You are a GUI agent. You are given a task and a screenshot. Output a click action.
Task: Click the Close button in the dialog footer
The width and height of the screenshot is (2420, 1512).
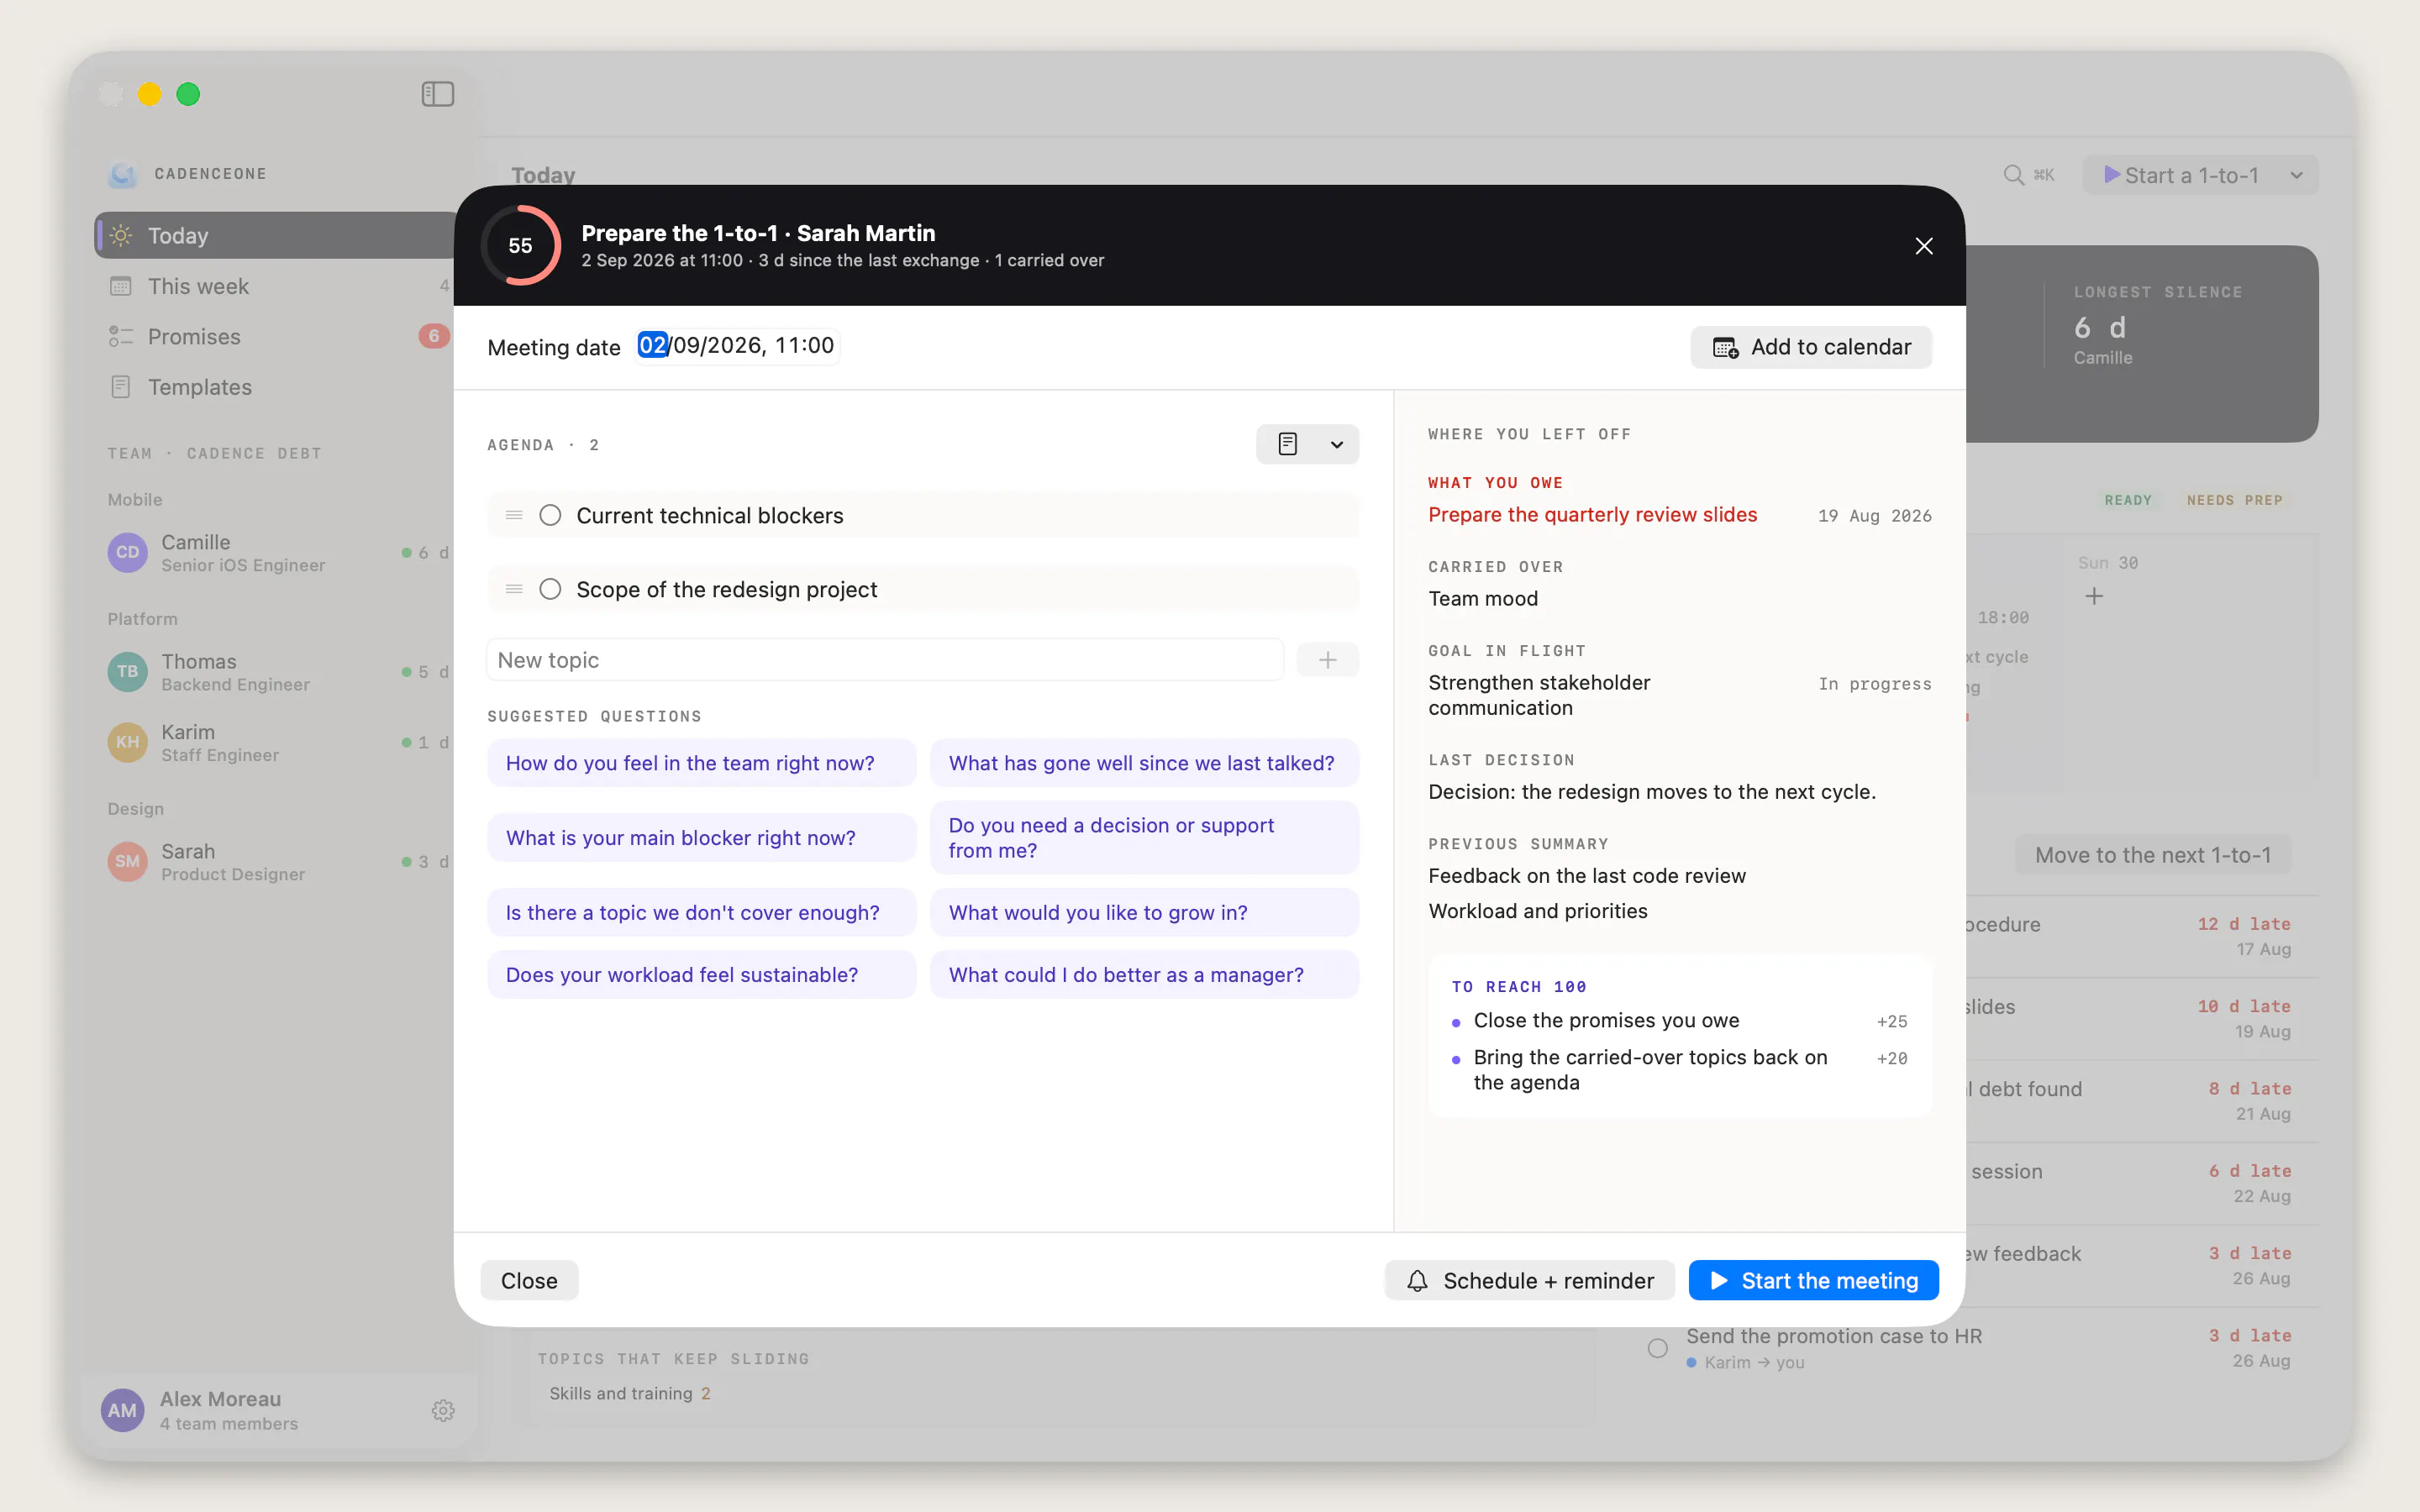tap(529, 1281)
